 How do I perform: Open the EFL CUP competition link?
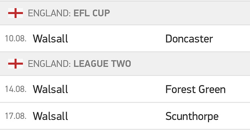[x=92, y=13]
